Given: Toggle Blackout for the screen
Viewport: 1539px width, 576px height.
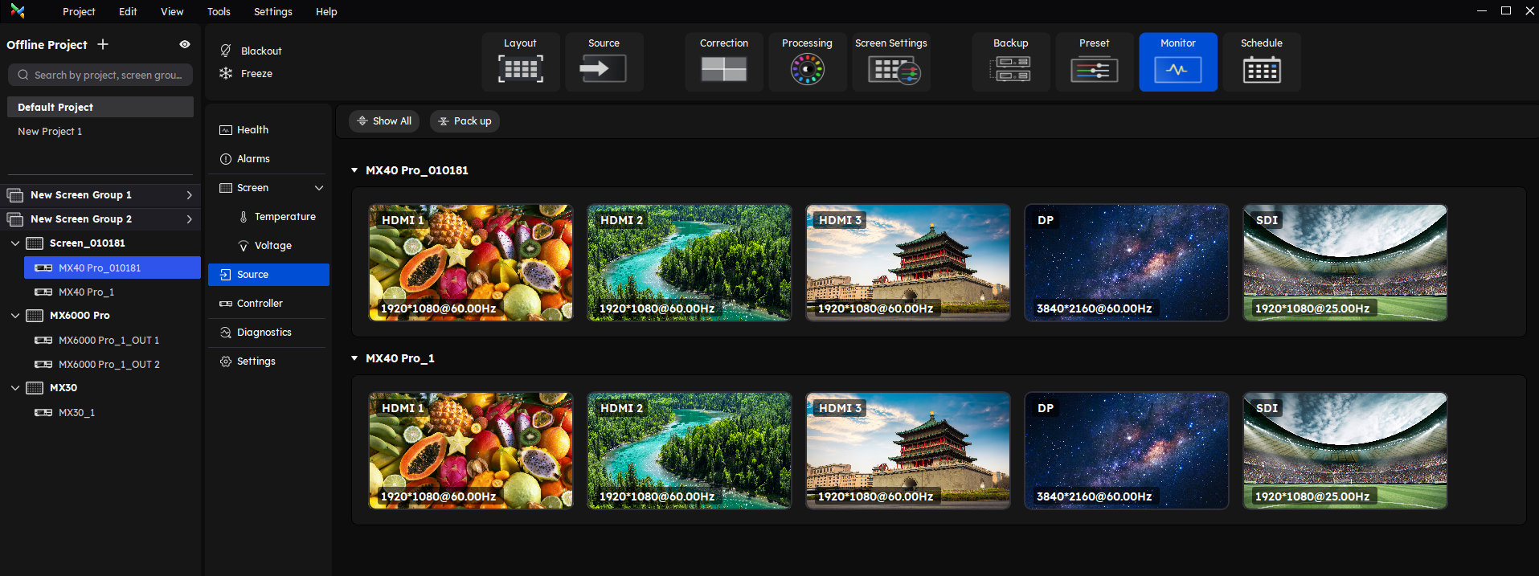Looking at the screenshot, I should point(252,51).
